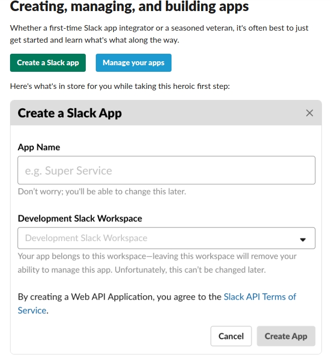
Task: Click the 'Here's what's in store' sentence
Action: (x=120, y=86)
